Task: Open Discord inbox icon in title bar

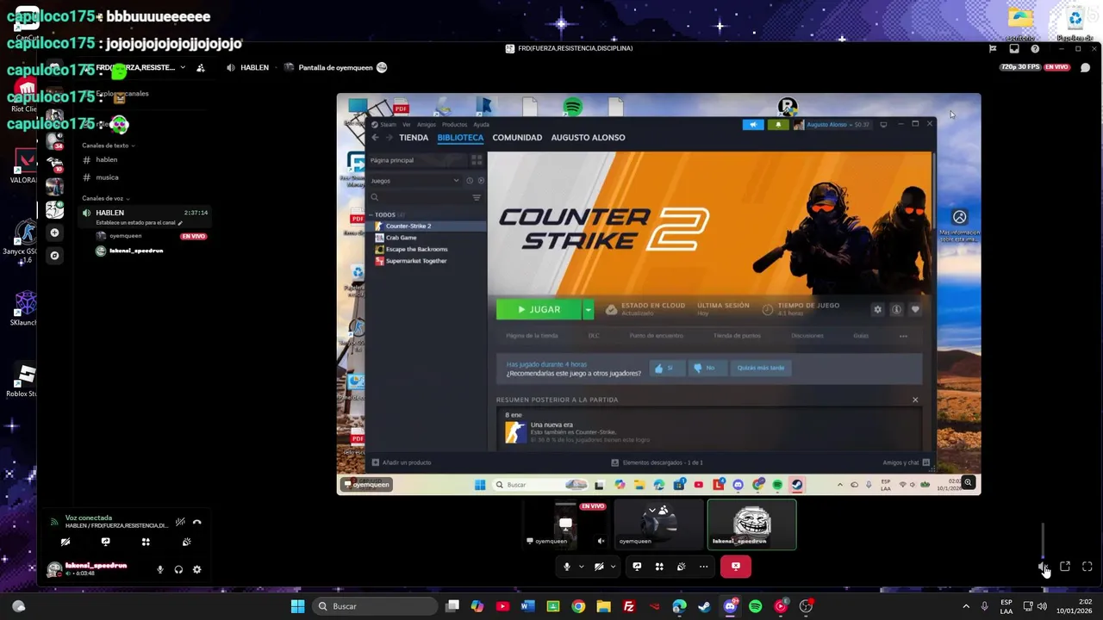Action: pos(1014,49)
